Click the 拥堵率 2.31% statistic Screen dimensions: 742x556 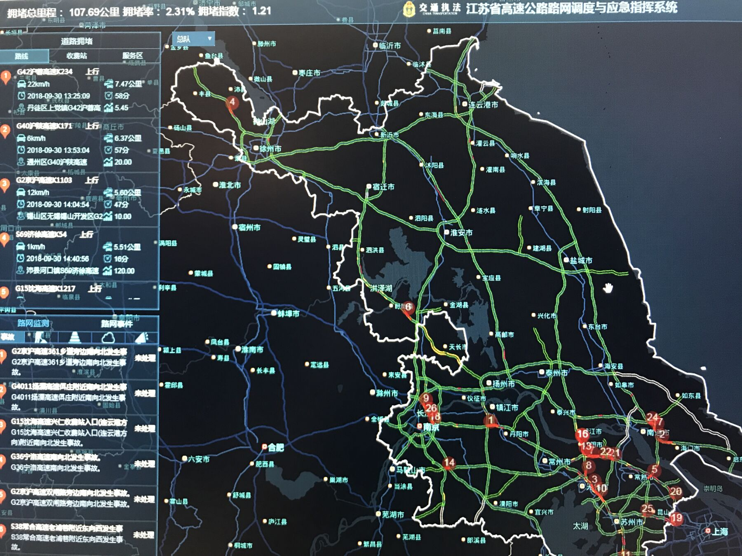(158, 12)
